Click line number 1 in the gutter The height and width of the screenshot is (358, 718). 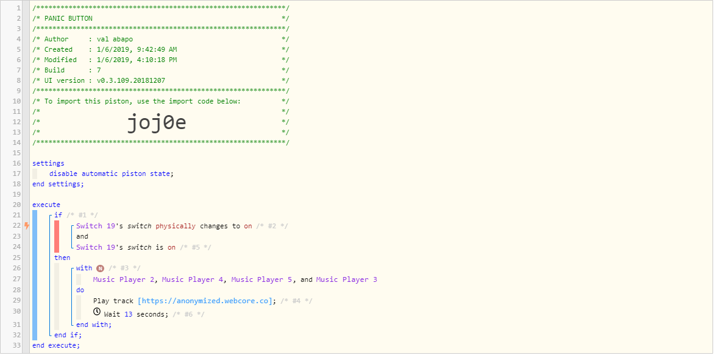click(19, 9)
